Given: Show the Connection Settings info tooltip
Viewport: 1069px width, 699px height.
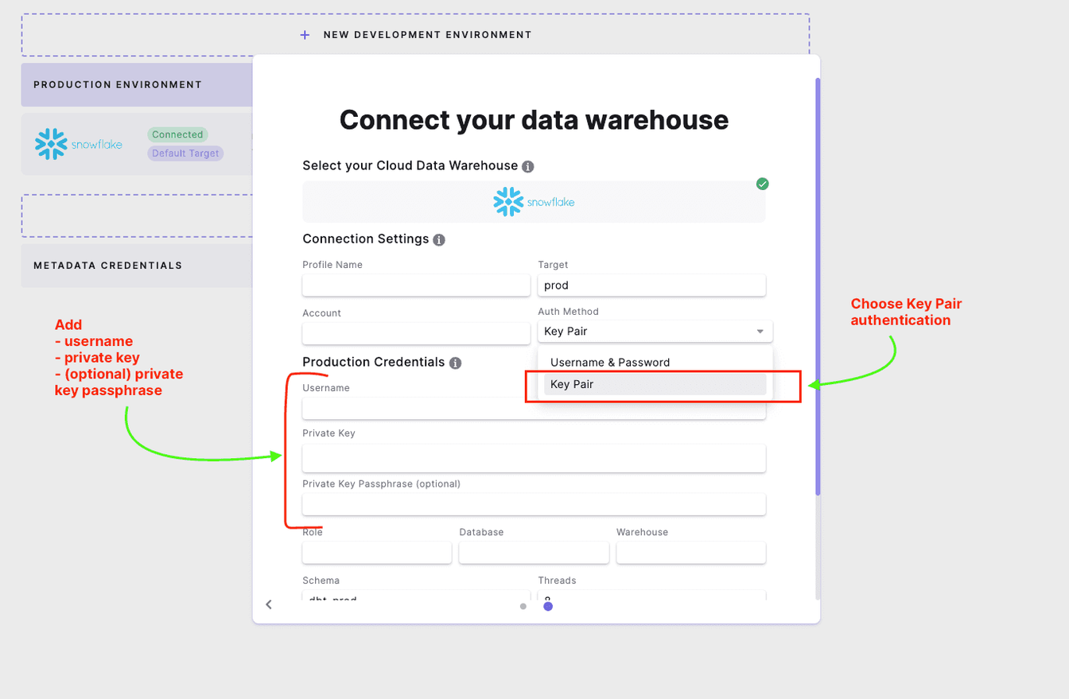Looking at the screenshot, I should (439, 239).
